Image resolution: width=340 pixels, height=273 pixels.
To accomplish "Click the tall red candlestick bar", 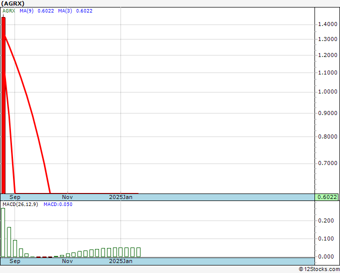I will 3,105.
